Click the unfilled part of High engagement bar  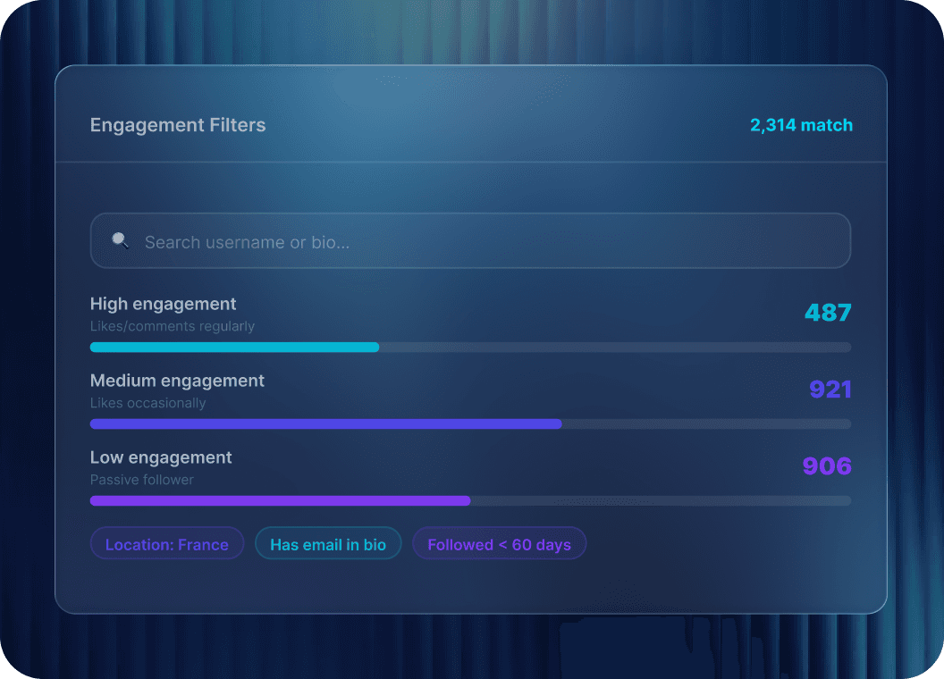pyautogui.click(x=615, y=348)
